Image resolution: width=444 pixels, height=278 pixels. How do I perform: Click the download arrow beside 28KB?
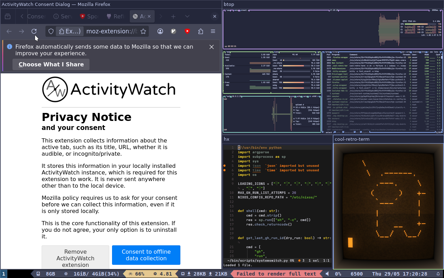189,274
